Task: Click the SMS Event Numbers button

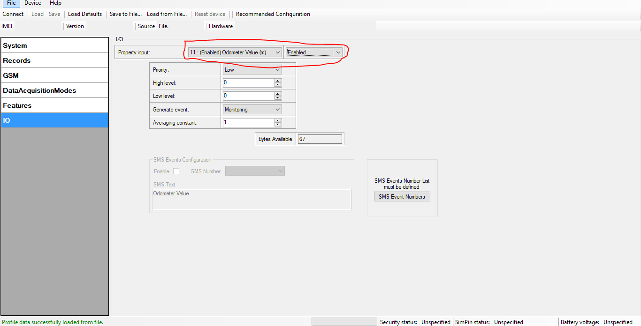Action: click(402, 197)
